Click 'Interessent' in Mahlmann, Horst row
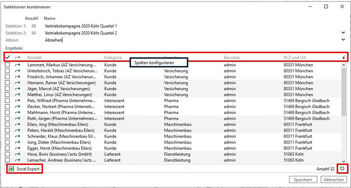The height and width of the screenshot is (188, 351). [114, 113]
